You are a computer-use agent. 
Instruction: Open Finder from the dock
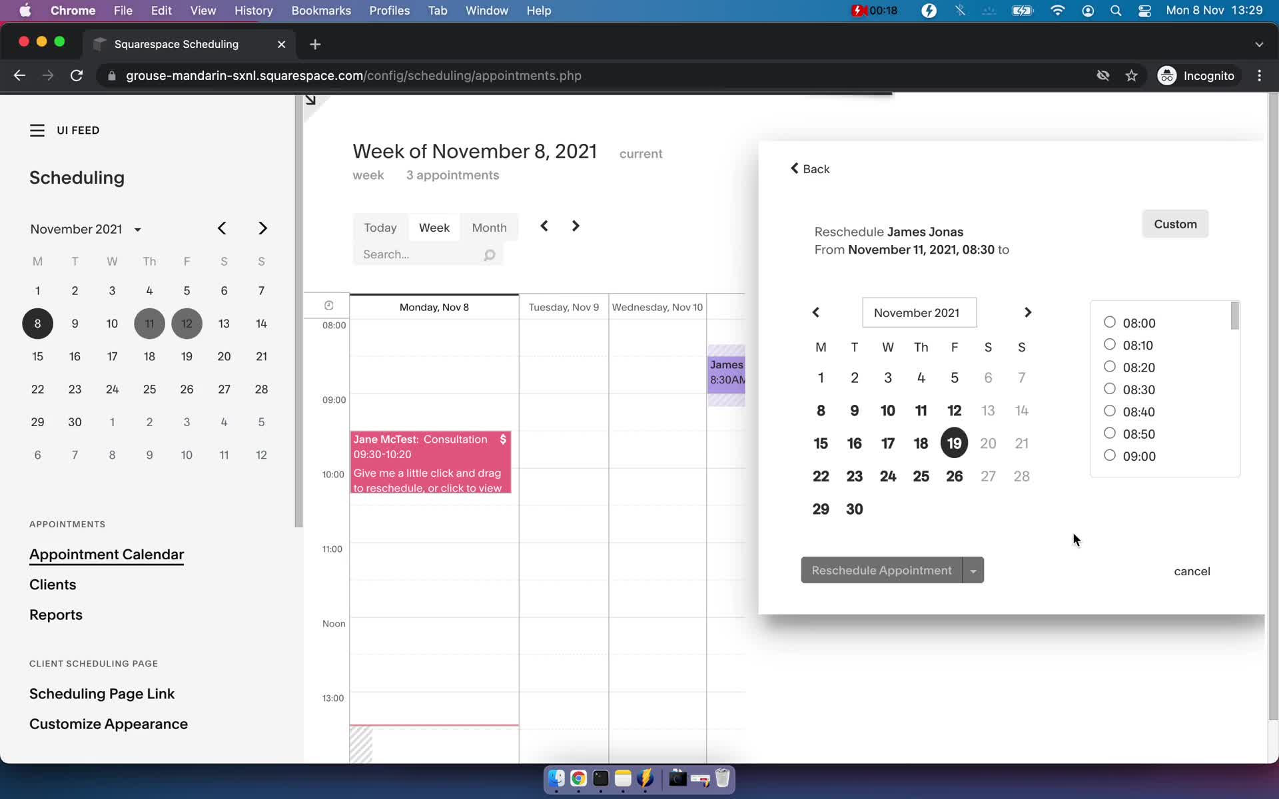(556, 778)
